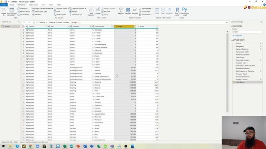Open the Pivoted Column step gear

tap(261, 79)
